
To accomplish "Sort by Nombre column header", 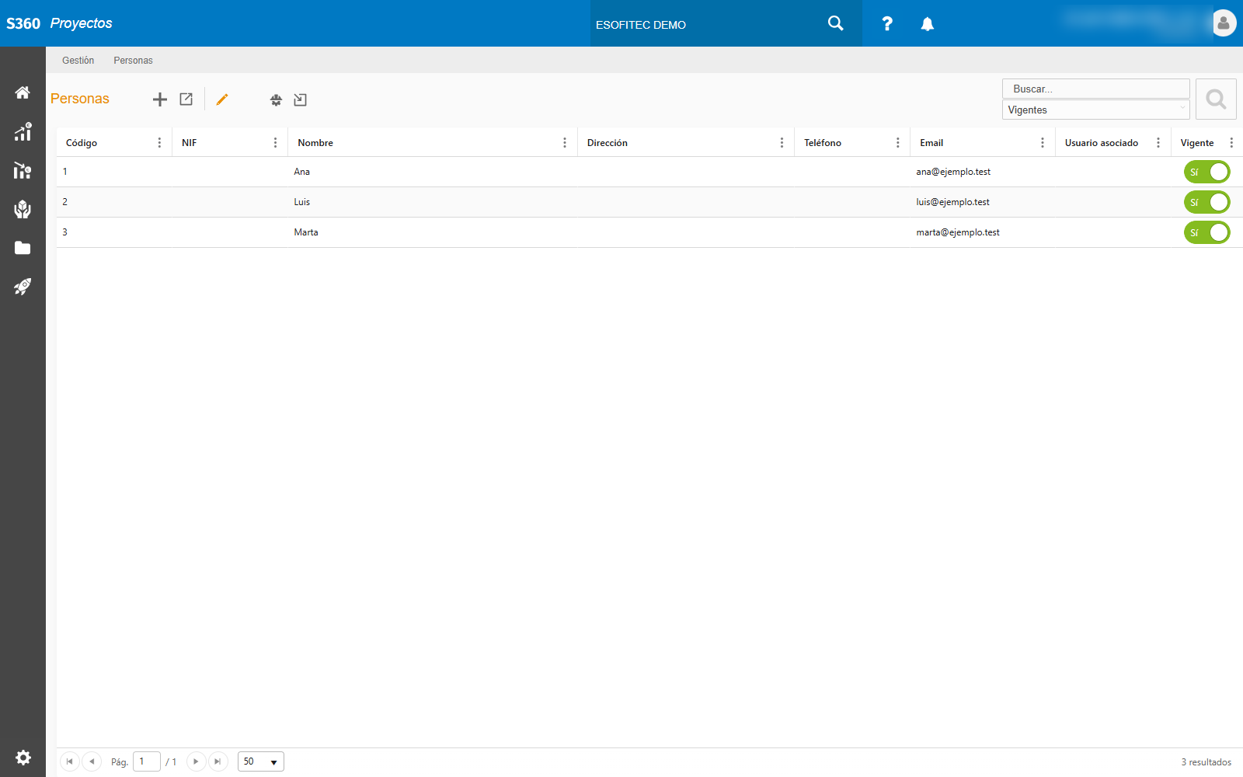I will click(x=315, y=143).
